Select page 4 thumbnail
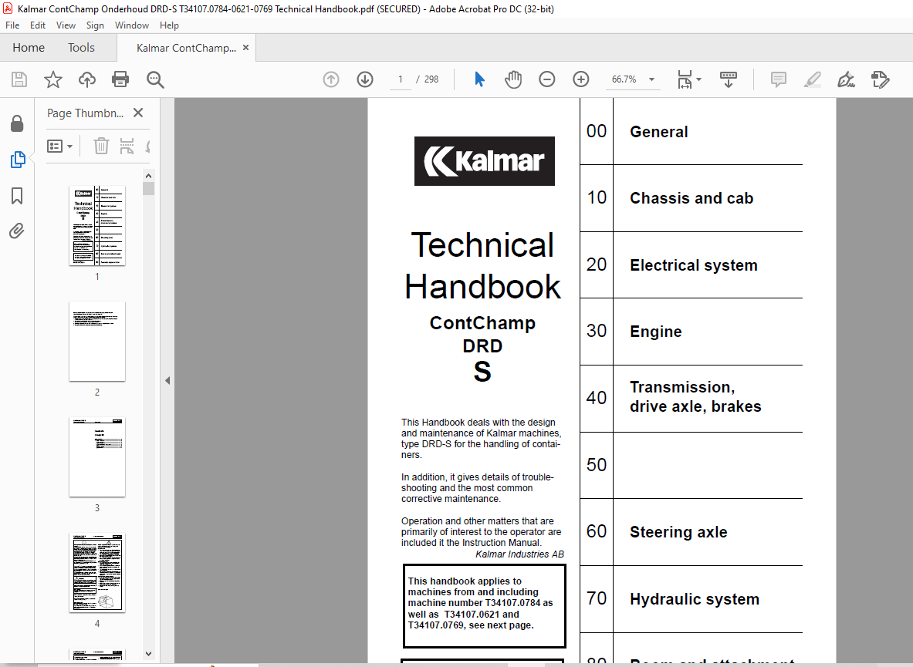 tap(96, 573)
